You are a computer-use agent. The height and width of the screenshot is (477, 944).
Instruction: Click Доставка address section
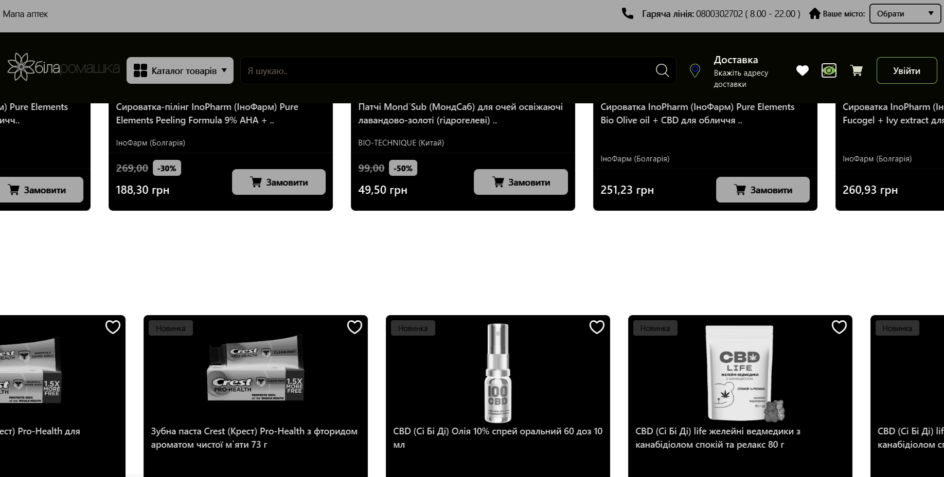(x=741, y=71)
